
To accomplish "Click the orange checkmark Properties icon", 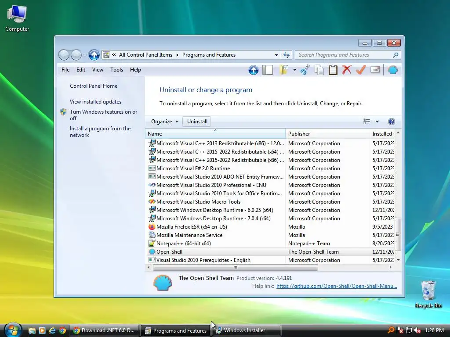I will click(361, 70).
